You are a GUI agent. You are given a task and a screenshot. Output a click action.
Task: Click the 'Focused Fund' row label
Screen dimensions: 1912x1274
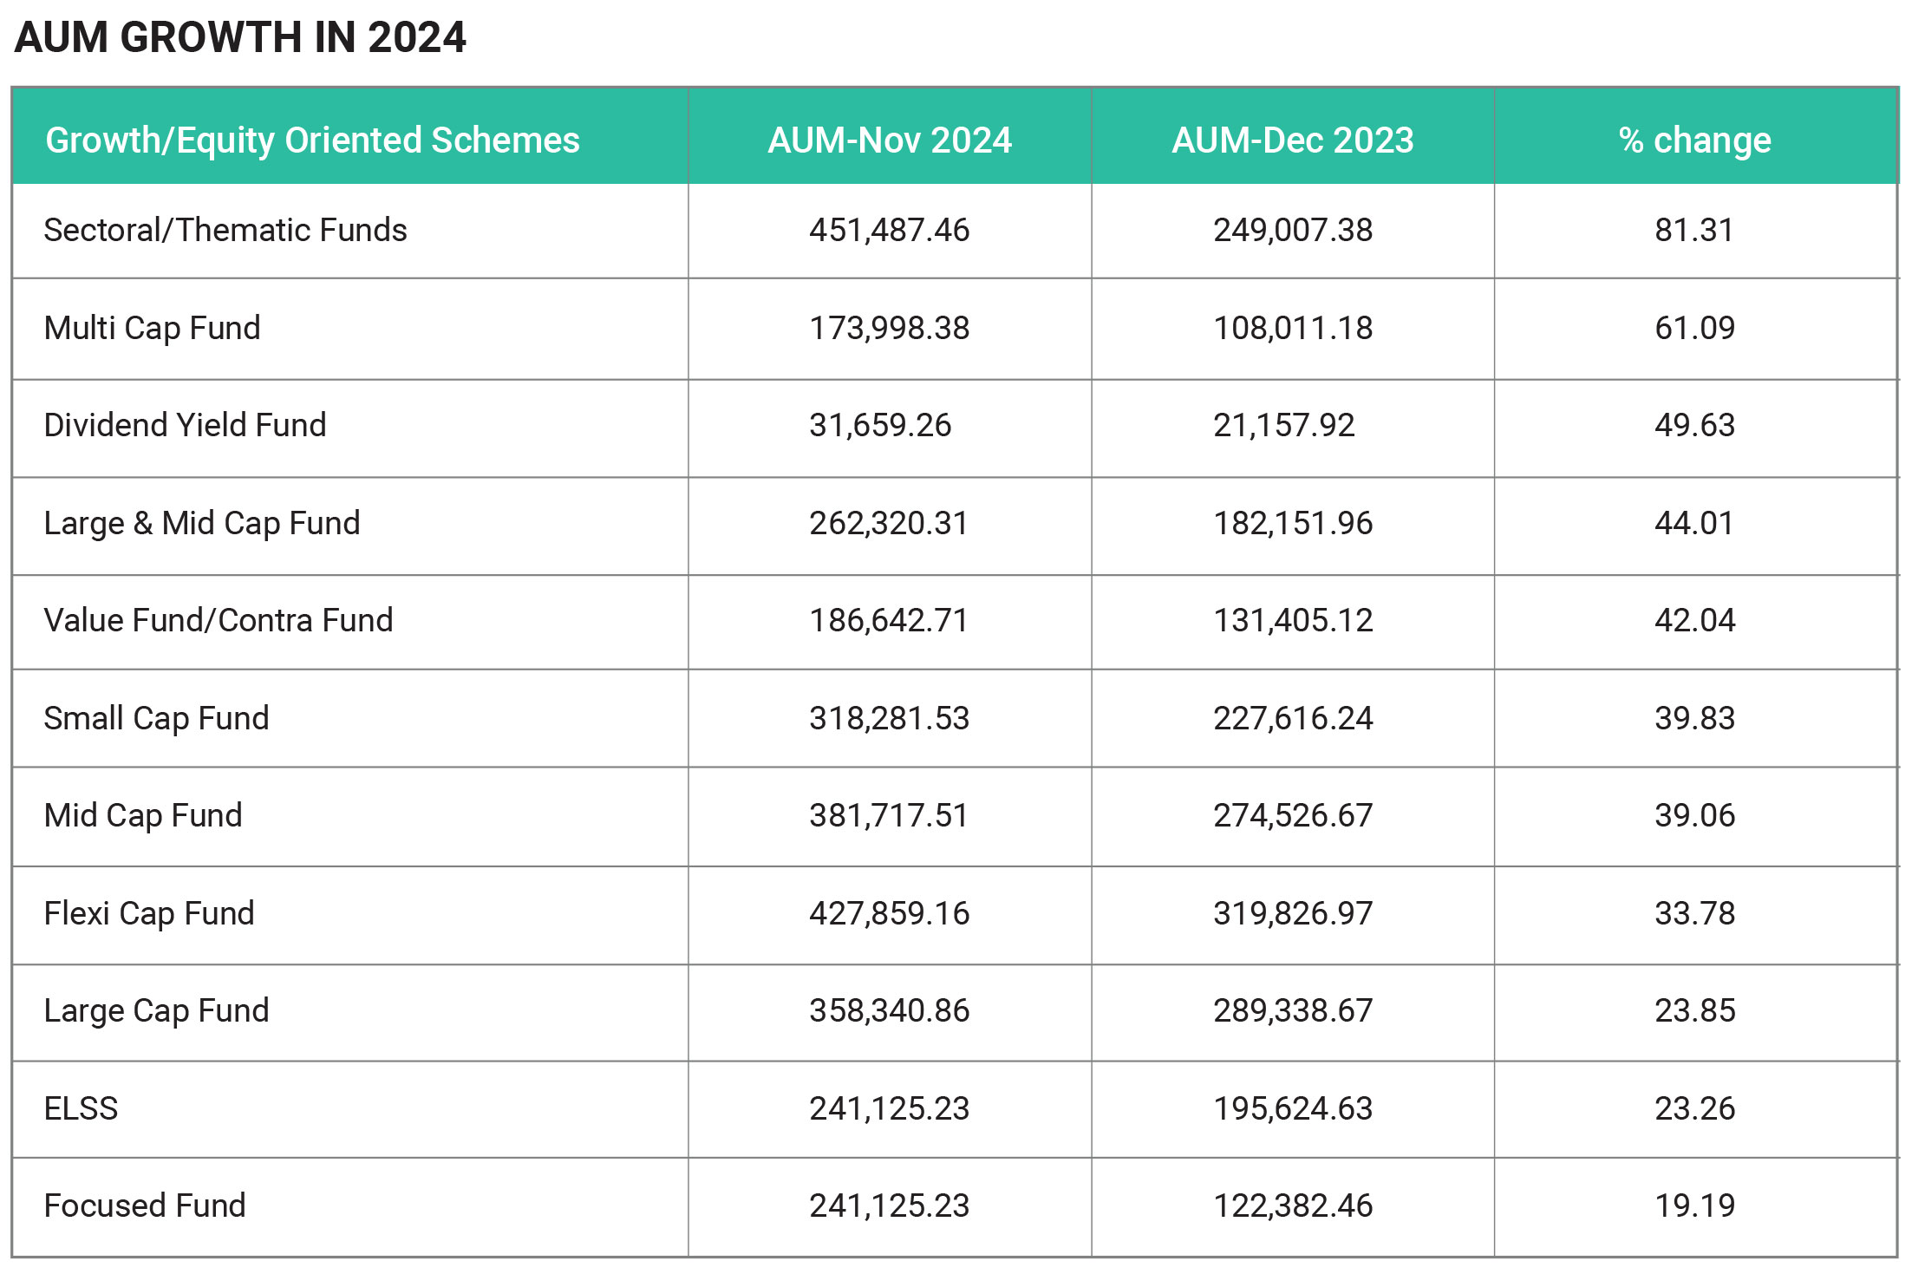145,1205
